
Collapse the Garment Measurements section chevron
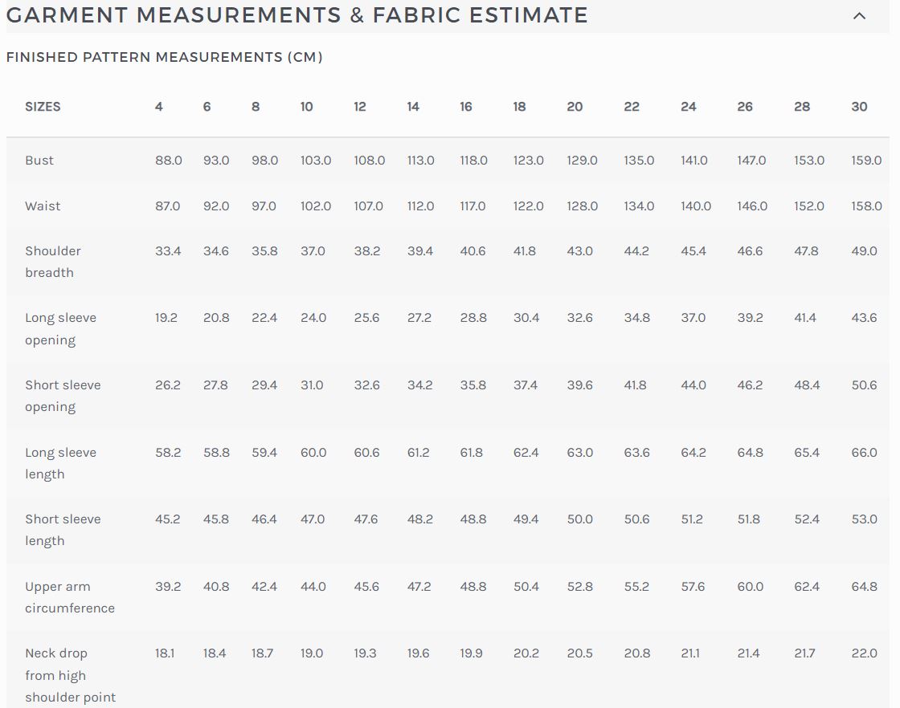[859, 16]
